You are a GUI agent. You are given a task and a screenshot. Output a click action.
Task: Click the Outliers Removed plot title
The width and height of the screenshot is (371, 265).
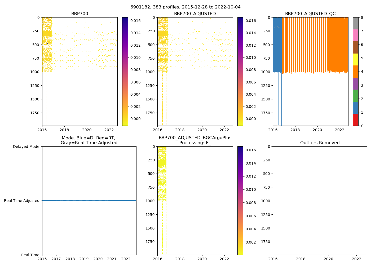click(320, 143)
